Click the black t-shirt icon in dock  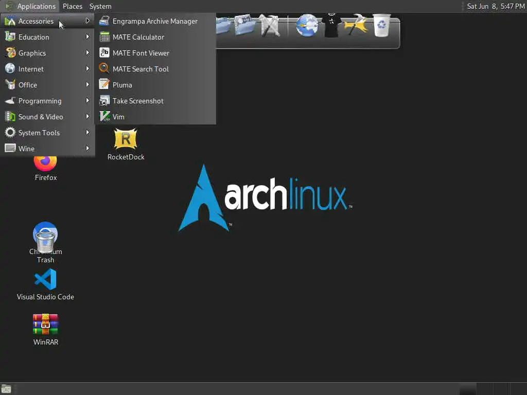click(331, 25)
